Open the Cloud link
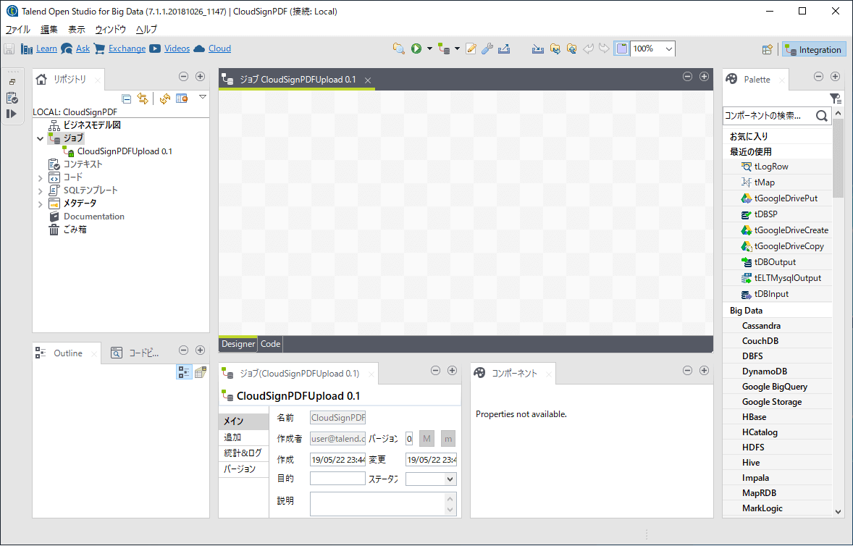Image resolution: width=853 pixels, height=546 pixels. coord(220,49)
